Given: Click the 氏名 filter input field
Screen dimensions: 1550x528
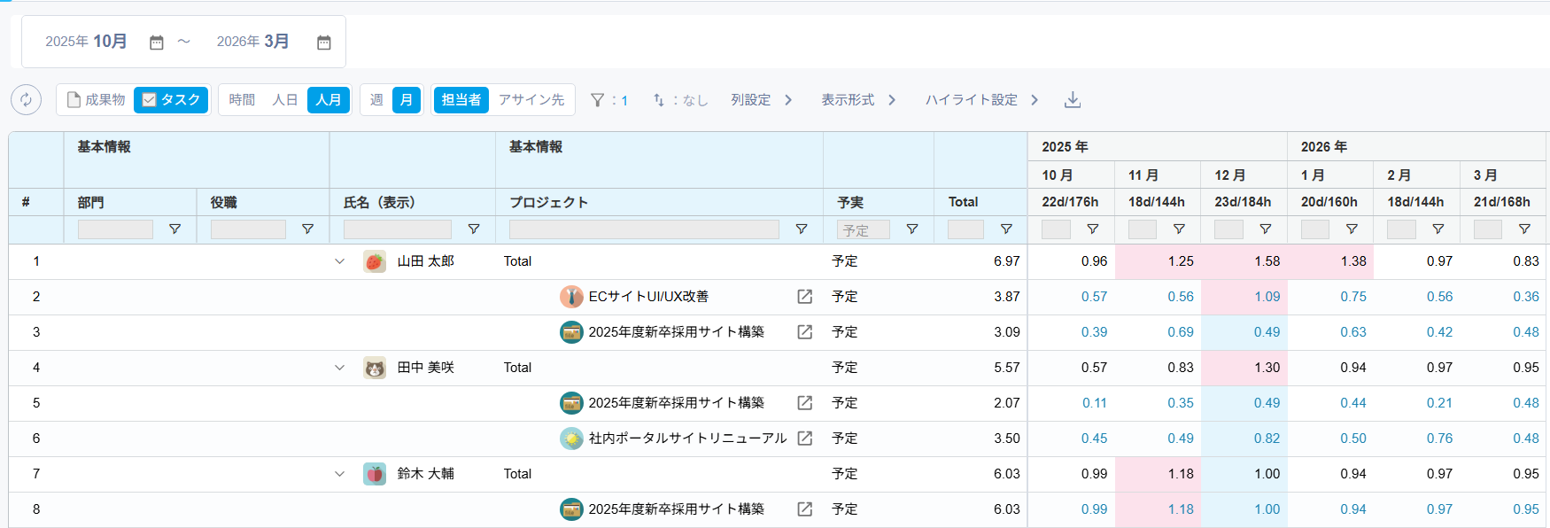Looking at the screenshot, I should pyautogui.click(x=398, y=229).
